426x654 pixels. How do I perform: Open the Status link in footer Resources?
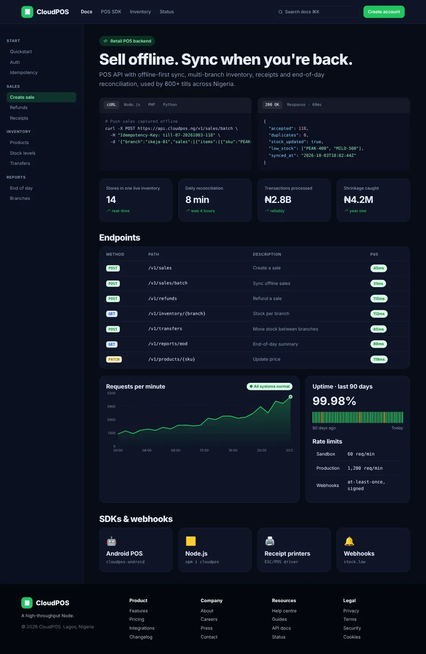pos(279,637)
